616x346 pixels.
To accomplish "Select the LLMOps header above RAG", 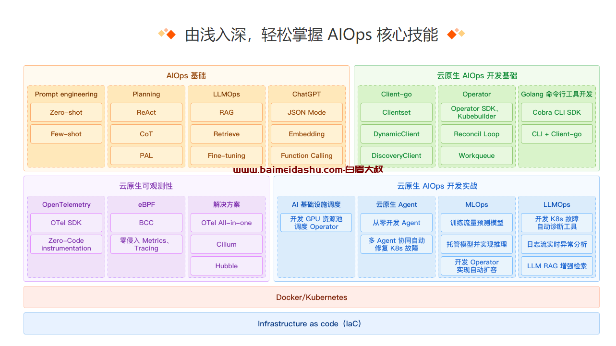I will pyautogui.click(x=227, y=94).
